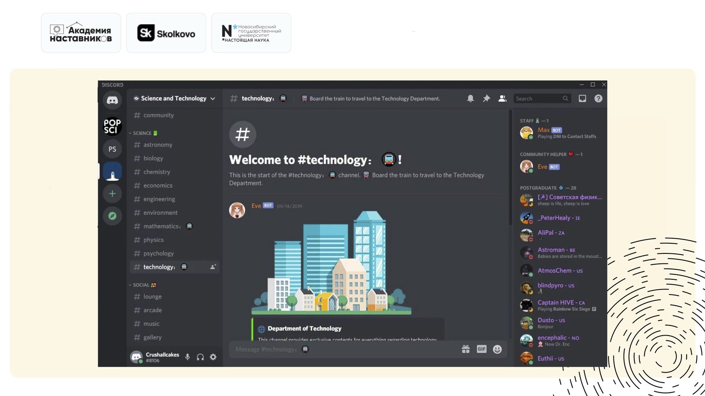This screenshot has width=705, height=396.
Task: Click the Академия наставников logo card
Action: click(x=81, y=33)
